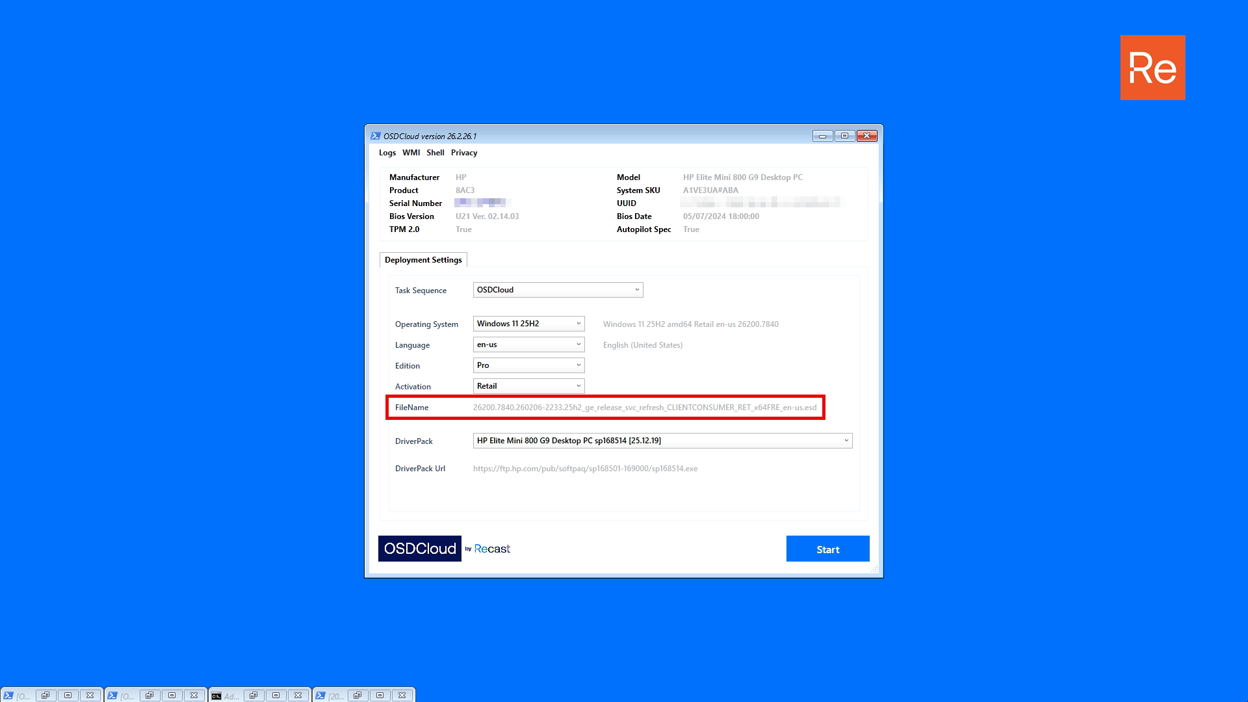Image resolution: width=1248 pixels, height=702 pixels.
Task: Maximize the minimized [20... PowerShell window
Action: (x=380, y=695)
